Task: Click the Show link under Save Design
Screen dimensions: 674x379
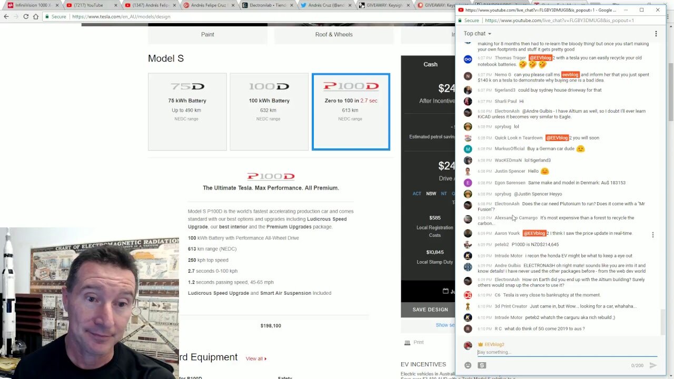Action: pos(445,325)
